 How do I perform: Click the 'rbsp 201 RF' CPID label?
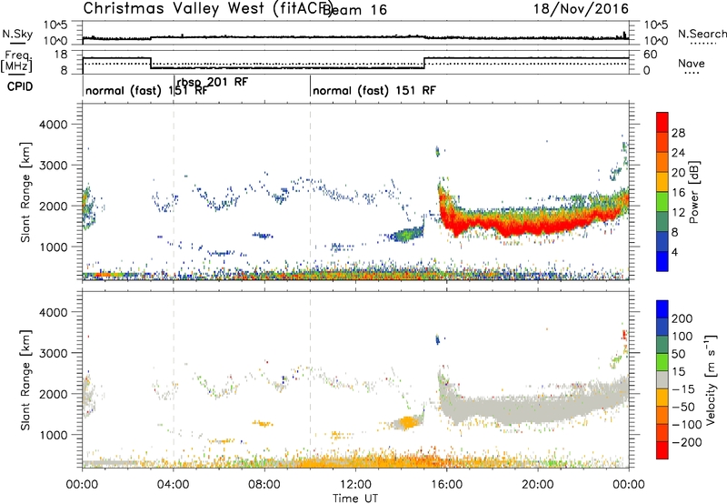click(213, 82)
